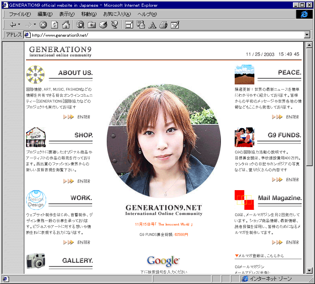This screenshot has width=315, height=284.
Task: Click ENTER under the G9 FUNDS section
Action: coord(285,179)
